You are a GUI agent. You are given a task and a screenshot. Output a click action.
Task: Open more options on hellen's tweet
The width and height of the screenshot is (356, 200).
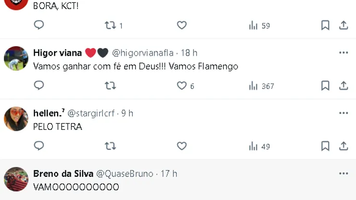coord(343,113)
